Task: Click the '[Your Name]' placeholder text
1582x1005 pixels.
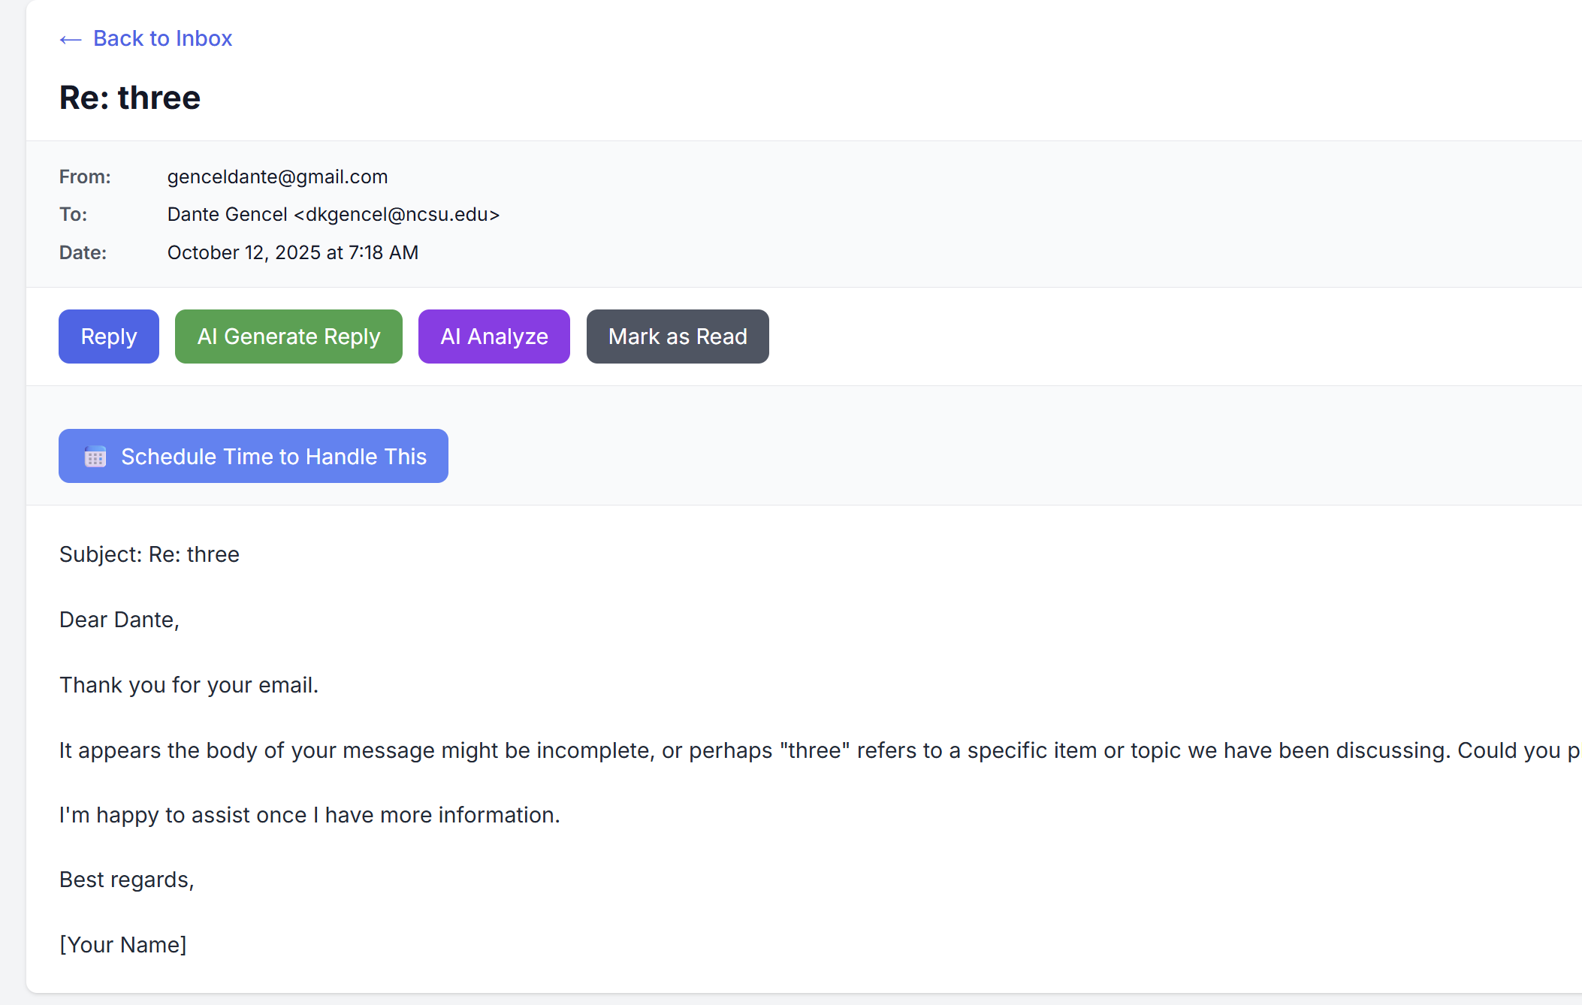Action: coord(122,945)
